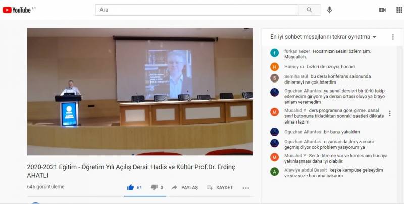Screen dimensions: 404x204
Task: Click the PAYLAŞ text button
Action: 189,187
